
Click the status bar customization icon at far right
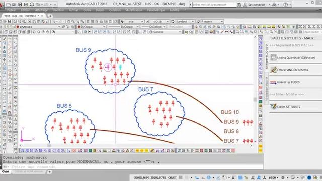[x=320, y=177]
